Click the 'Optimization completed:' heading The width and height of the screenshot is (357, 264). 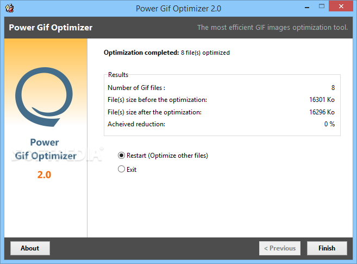(141, 53)
